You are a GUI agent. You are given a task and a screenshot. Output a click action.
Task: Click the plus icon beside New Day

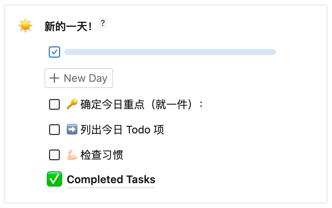55,78
